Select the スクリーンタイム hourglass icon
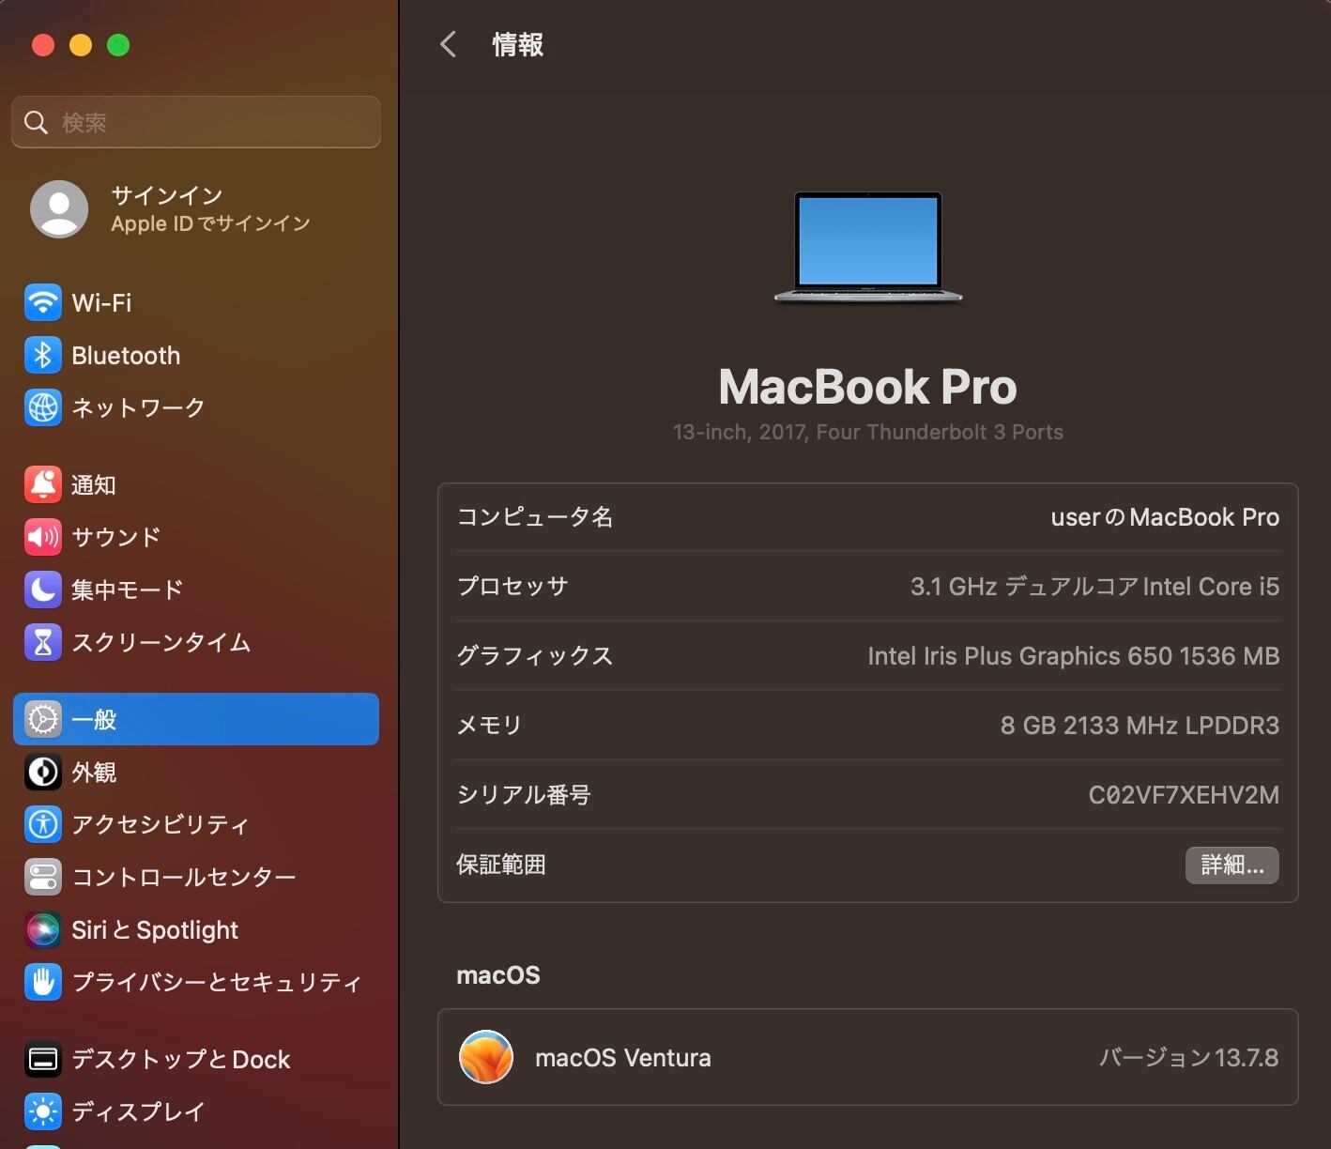The width and height of the screenshot is (1331, 1149). [x=43, y=642]
